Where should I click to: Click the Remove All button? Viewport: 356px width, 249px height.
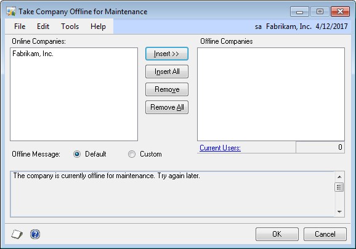coord(167,107)
